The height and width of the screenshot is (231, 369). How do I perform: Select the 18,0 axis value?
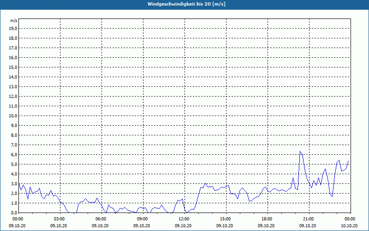click(13, 38)
